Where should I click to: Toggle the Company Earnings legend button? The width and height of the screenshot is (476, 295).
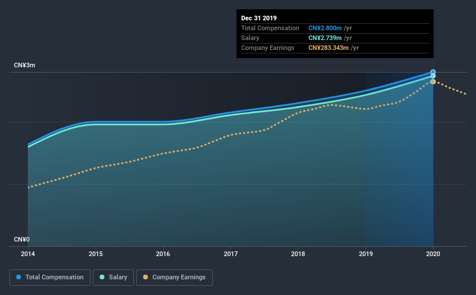click(175, 278)
